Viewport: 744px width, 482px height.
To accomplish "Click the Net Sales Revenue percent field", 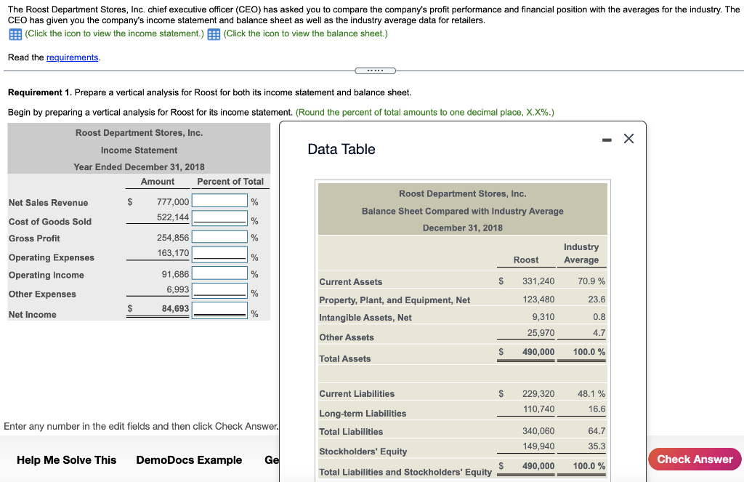I will point(220,202).
